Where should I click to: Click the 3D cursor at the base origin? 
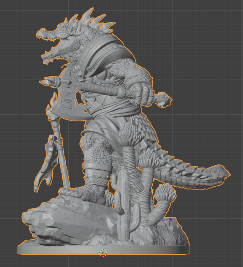(x=103, y=253)
